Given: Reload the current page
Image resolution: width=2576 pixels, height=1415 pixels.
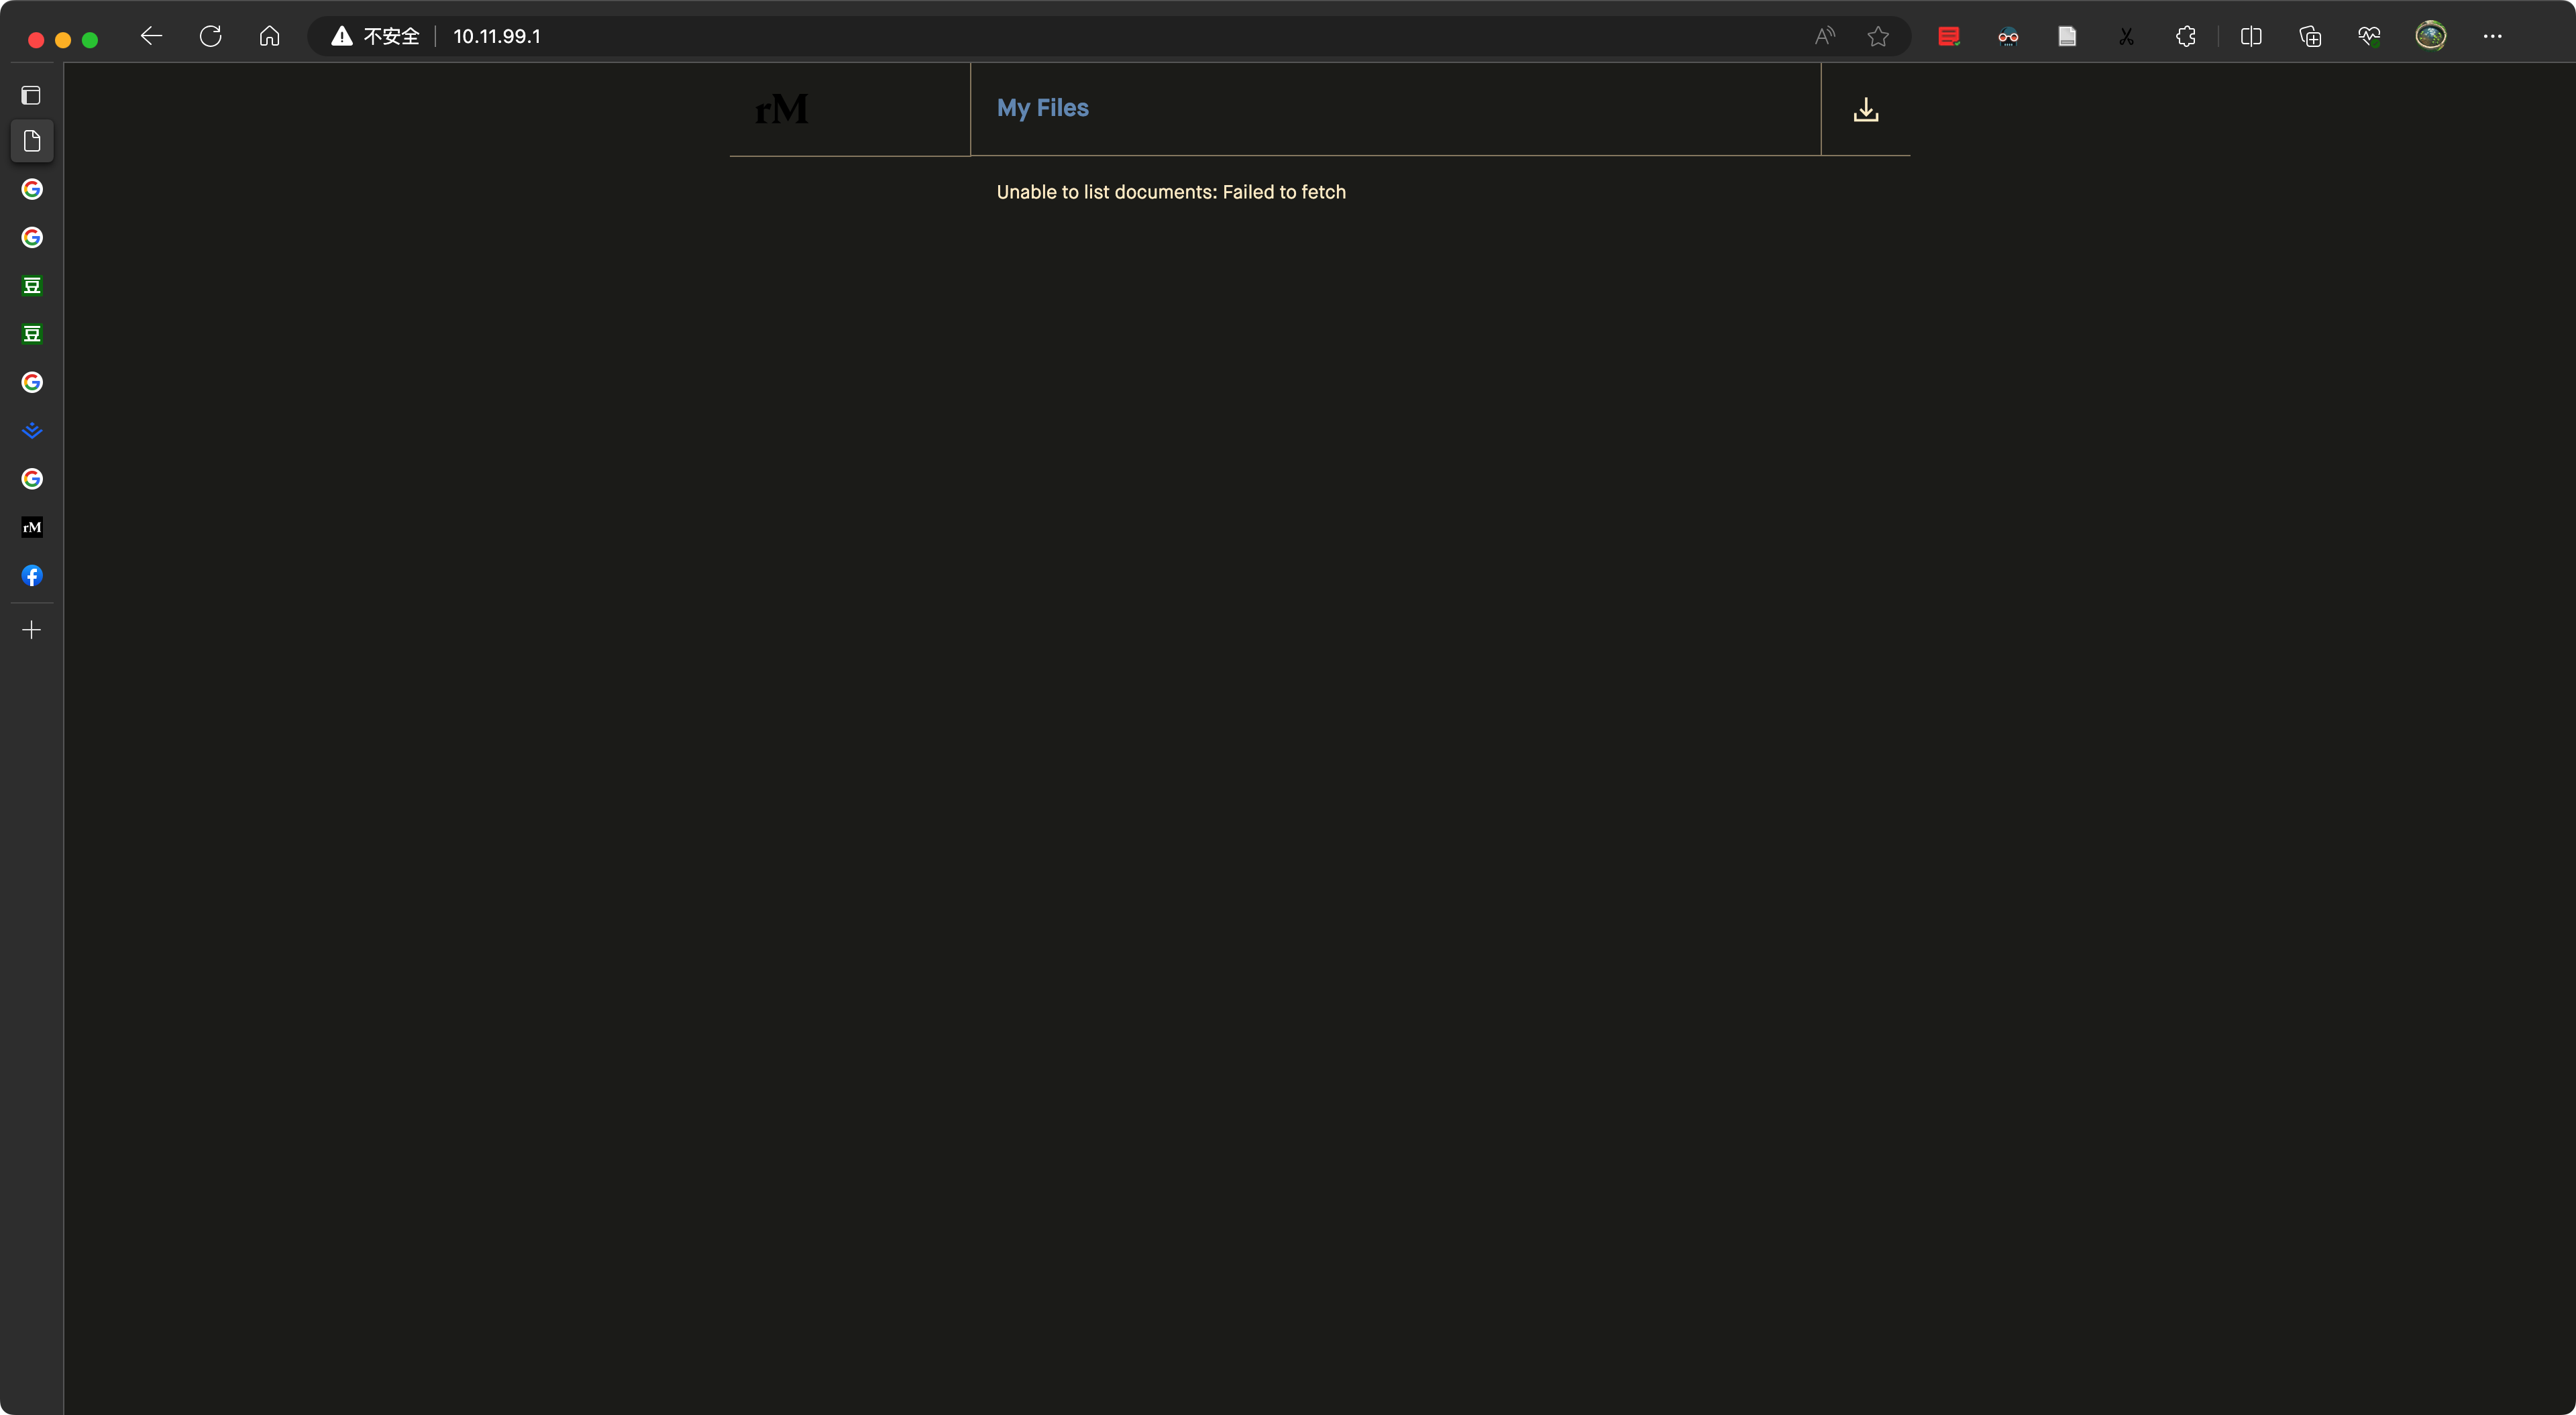Looking at the screenshot, I should coord(210,37).
